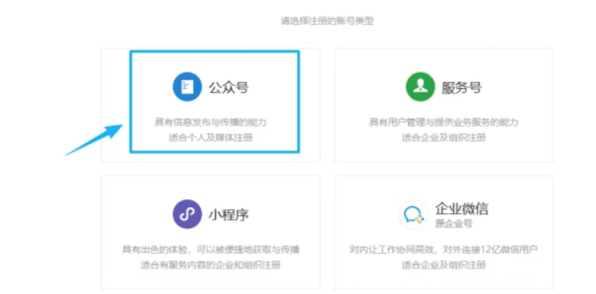Image resolution: width=596 pixels, height=294 pixels.
Task: Click the 具有用户管理与提供业务服务的能力 description
Action: point(444,122)
